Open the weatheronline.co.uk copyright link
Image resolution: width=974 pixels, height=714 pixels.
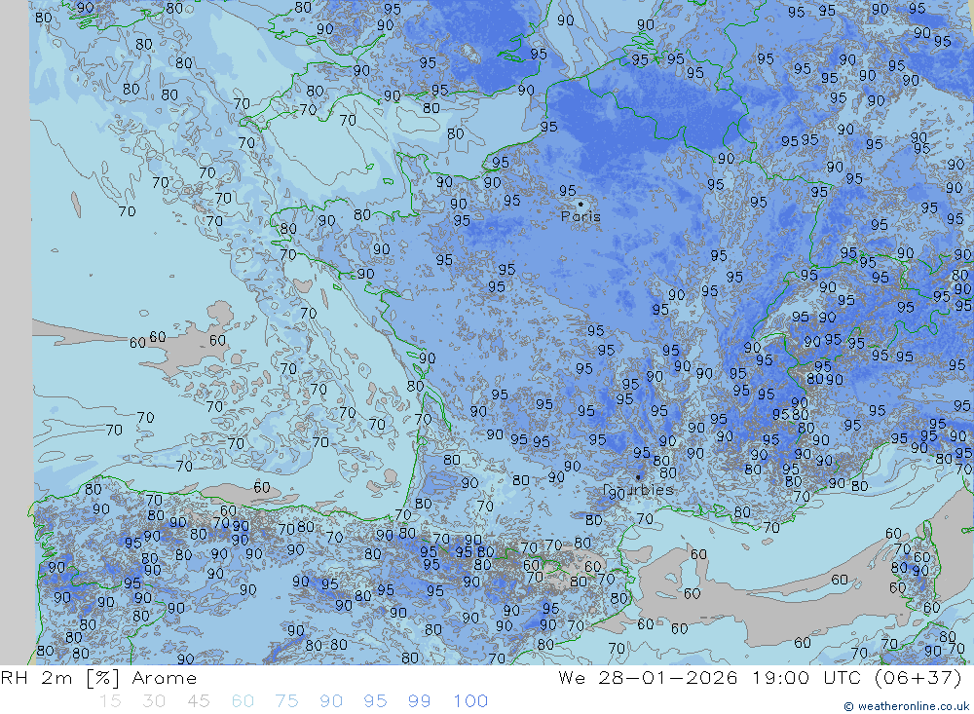(908, 706)
